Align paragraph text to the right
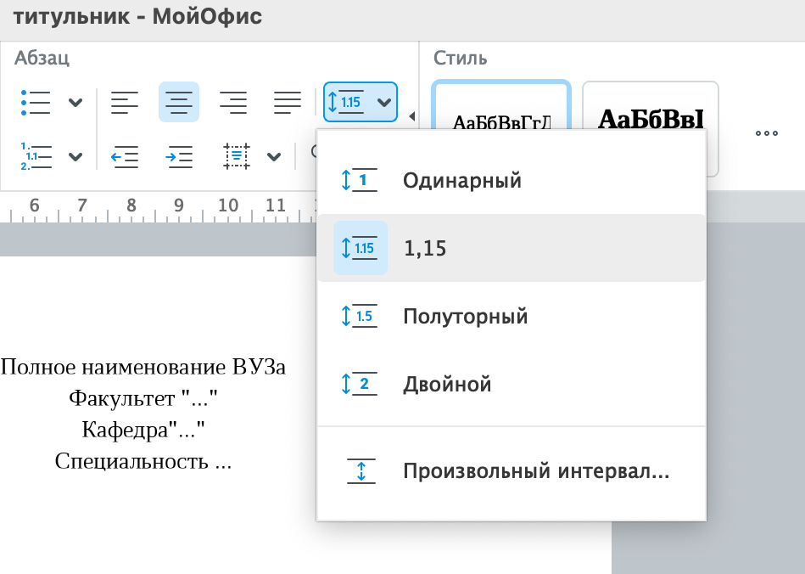805x574 pixels. [233, 102]
